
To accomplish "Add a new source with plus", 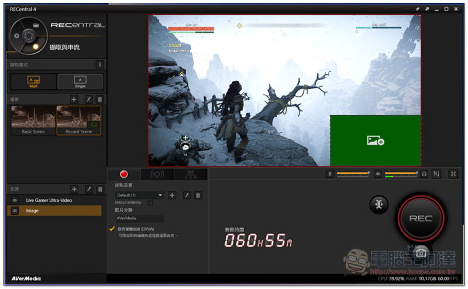I will coord(74,189).
